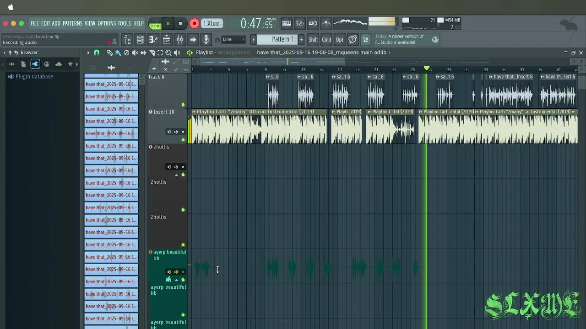586x329 pixels.
Task: Toggle typing keyboard to piano icon
Action: (286, 23)
